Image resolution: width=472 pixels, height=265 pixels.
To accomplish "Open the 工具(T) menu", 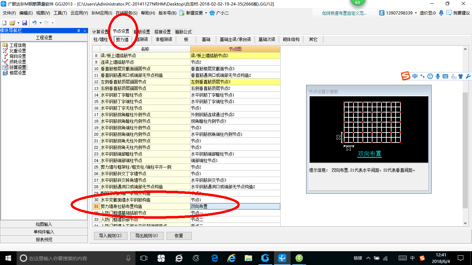I will point(60,13).
